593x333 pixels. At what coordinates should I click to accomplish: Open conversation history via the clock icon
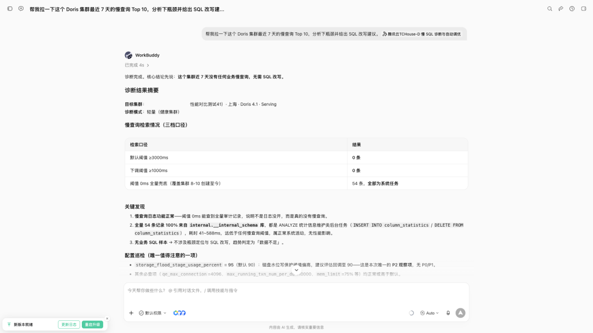pyautogui.click(x=572, y=9)
